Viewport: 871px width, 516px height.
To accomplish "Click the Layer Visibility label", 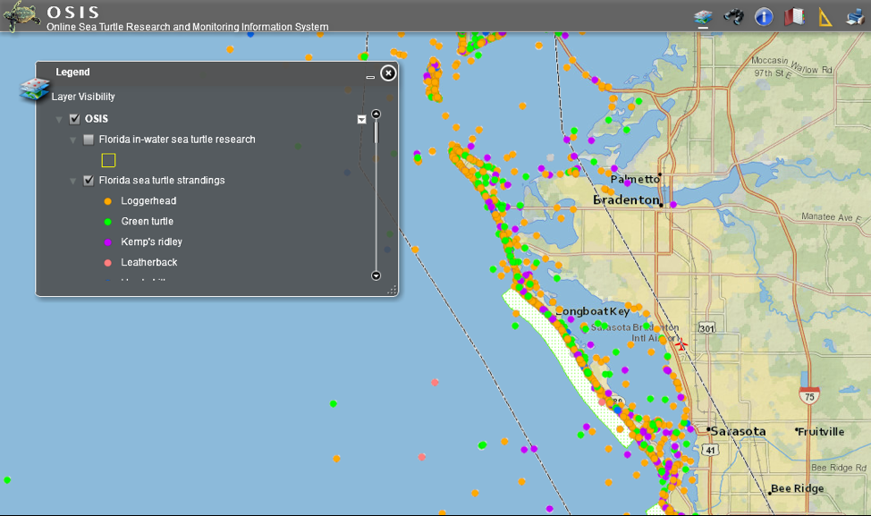I will tap(83, 97).
